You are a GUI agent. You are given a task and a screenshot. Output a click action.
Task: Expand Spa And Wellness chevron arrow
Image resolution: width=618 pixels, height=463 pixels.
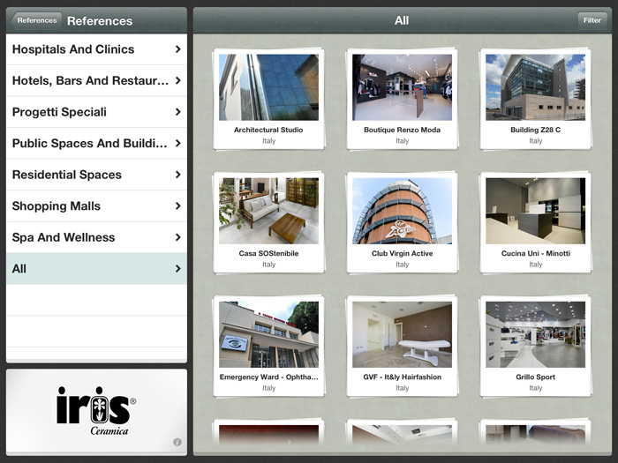[178, 237]
